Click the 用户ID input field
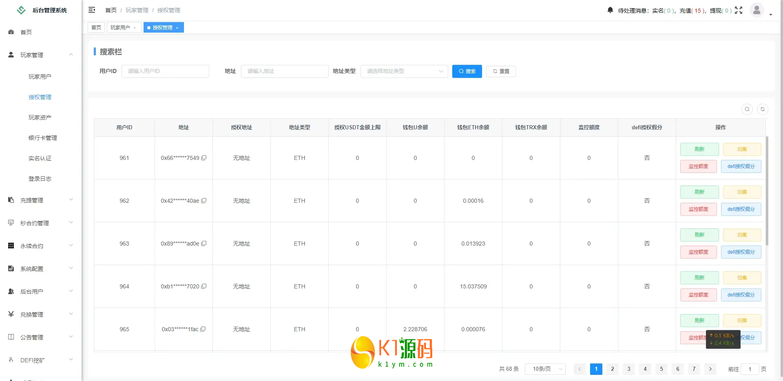 [165, 71]
